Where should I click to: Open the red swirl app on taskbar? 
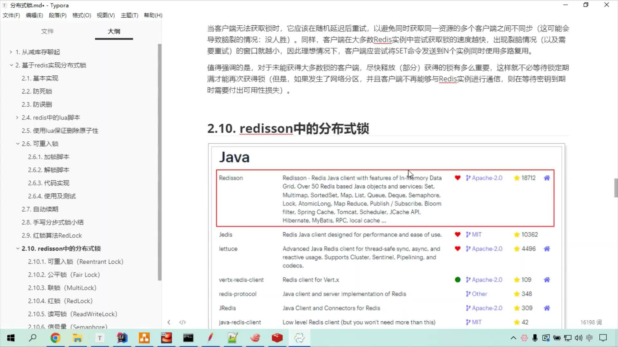click(255, 338)
